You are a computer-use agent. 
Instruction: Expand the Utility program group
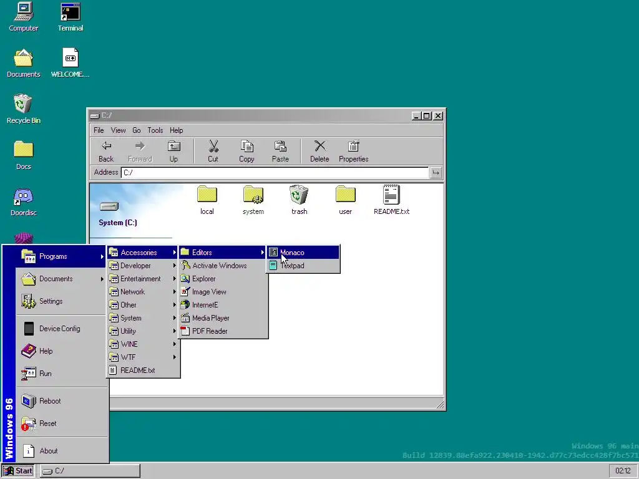[x=143, y=331]
